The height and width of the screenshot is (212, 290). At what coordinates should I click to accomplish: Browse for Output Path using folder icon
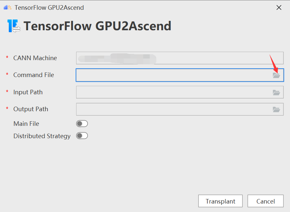(276, 110)
